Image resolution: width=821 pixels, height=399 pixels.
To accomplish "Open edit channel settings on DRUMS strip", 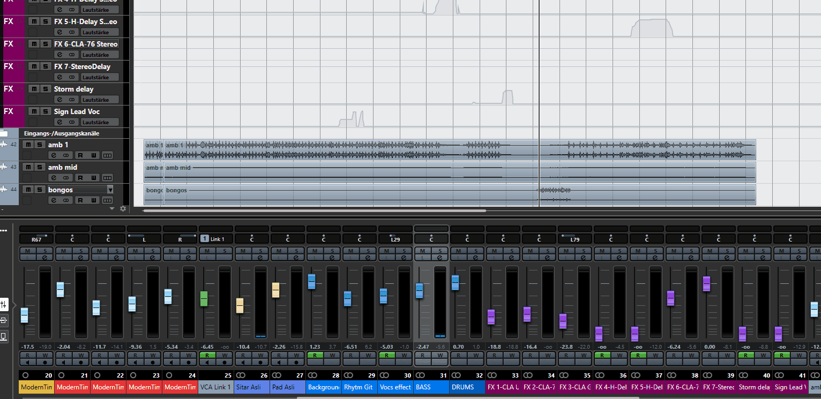I will pos(475,258).
